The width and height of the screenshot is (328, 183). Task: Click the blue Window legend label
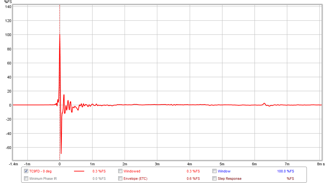click(224, 171)
